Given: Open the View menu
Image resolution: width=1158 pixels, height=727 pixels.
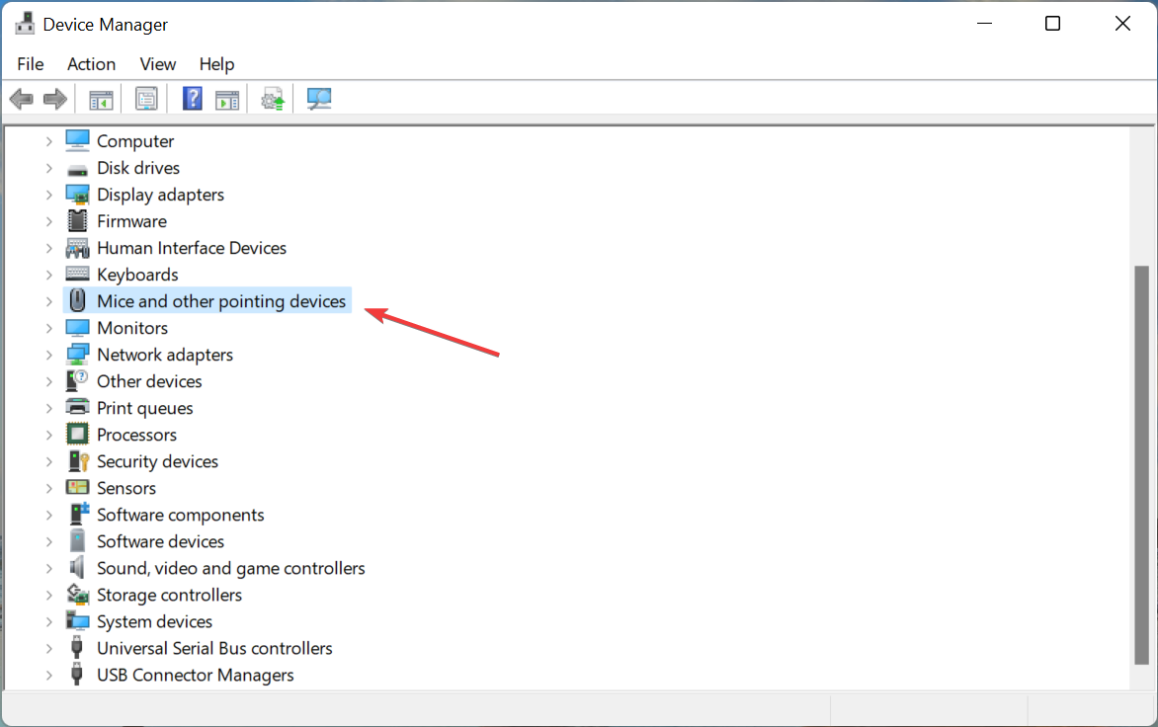Looking at the screenshot, I should point(158,64).
